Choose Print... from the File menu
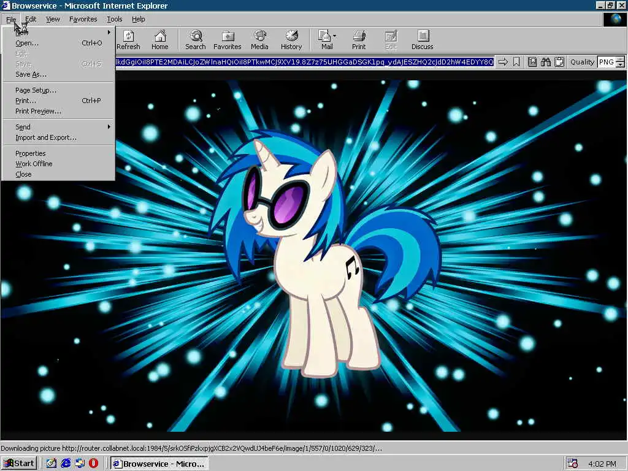Viewport: 628px width, 471px height. [58, 101]
